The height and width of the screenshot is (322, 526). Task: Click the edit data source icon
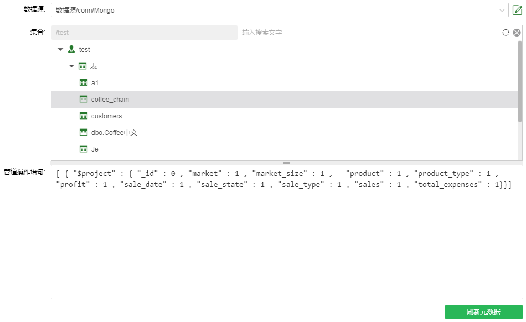coord(517,10)
